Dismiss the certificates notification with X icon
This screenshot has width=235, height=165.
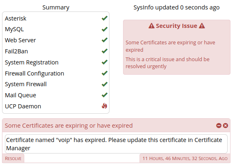point(226,126)
